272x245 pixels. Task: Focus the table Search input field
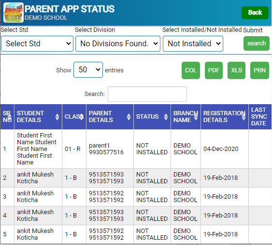point(147,94)
